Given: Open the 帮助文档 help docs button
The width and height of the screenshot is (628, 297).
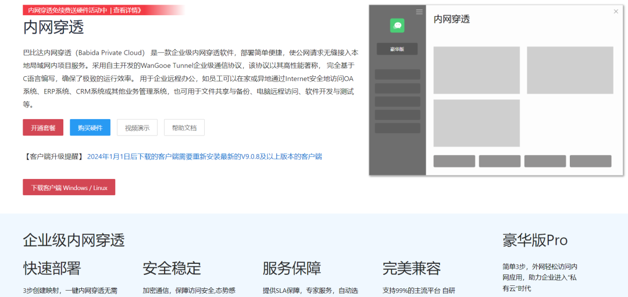Looking at the screenshot, I should click(184, 128).
